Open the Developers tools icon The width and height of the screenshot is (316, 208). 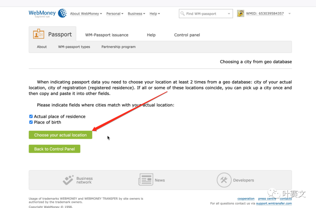click(x=224, y=180)
